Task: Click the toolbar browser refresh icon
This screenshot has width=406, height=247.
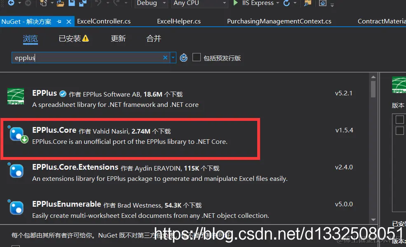Action: pos(286,3)
